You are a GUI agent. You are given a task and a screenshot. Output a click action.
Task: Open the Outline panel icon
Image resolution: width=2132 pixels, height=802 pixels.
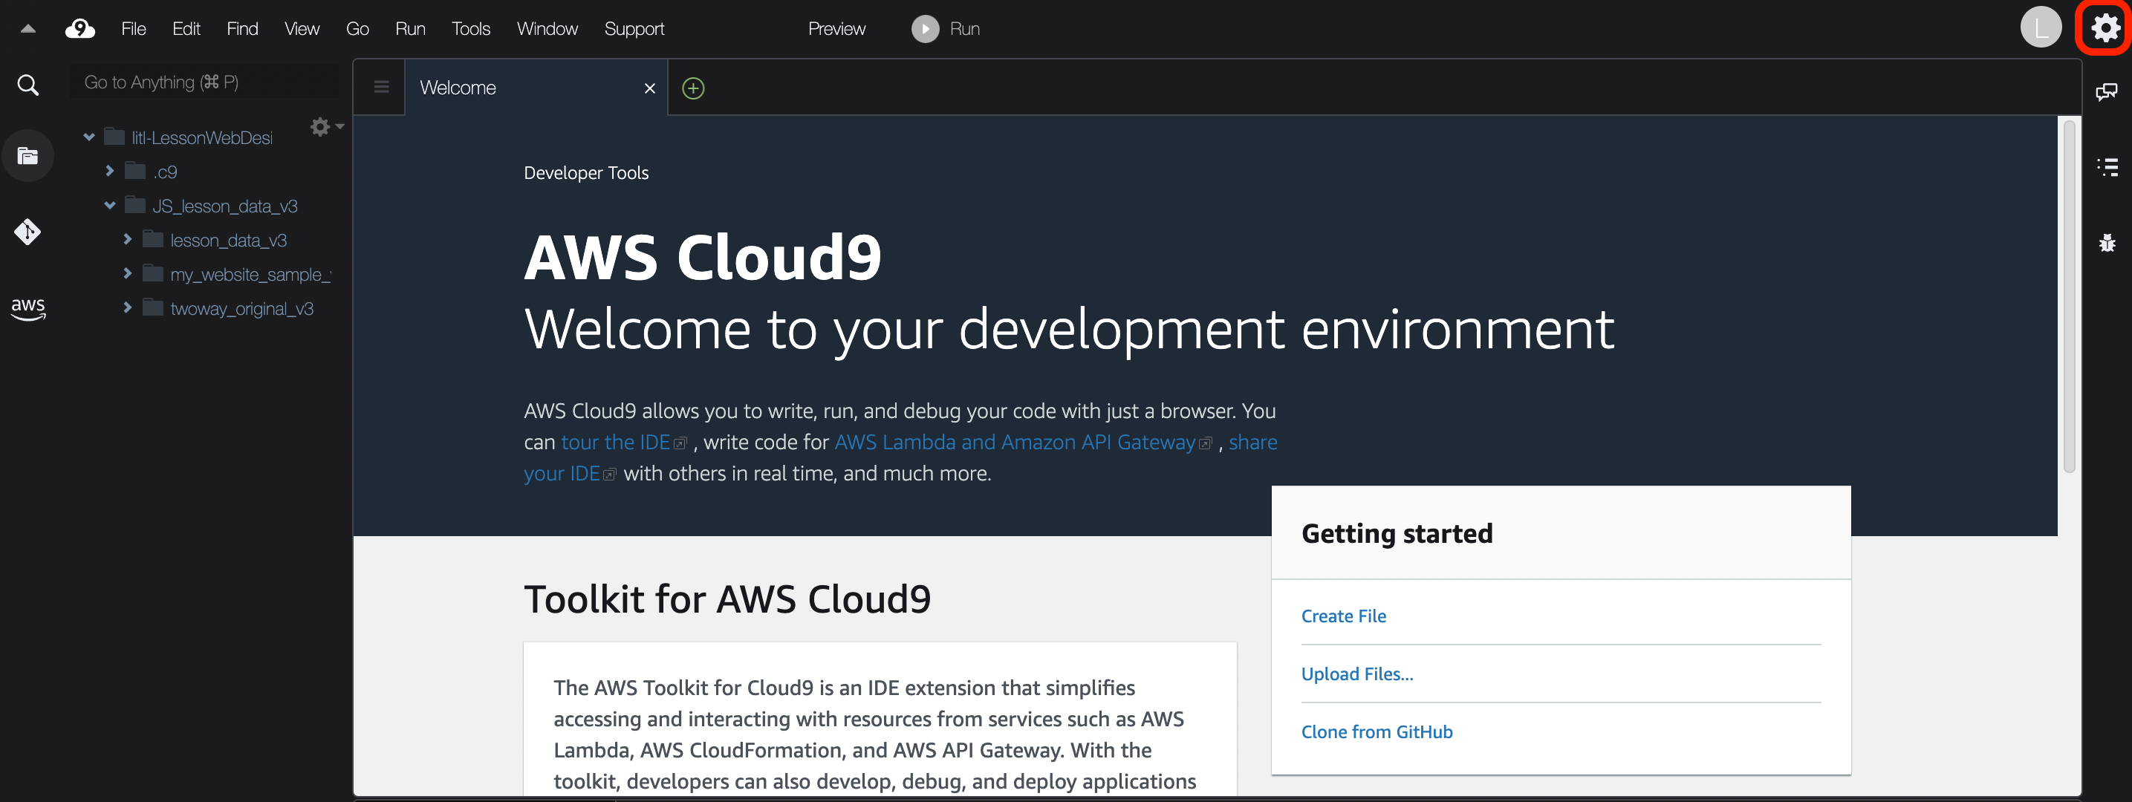(2106, 167)
